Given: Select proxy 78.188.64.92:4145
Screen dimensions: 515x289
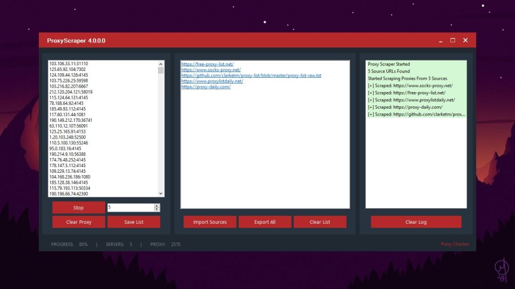Looking at the screenshot, I should click(66, 103).
